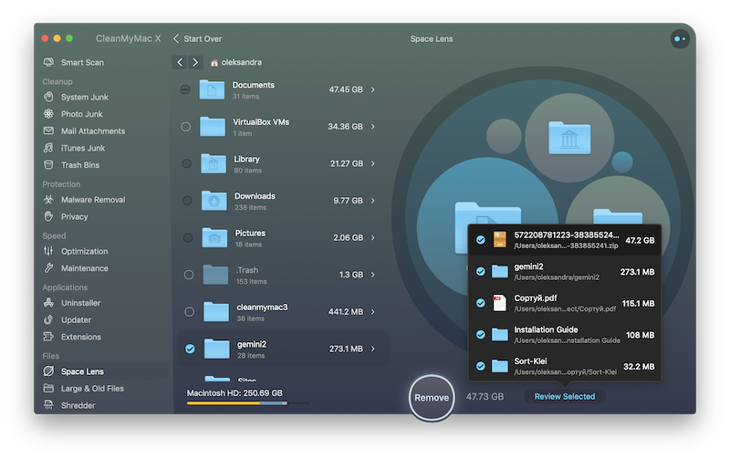Click the Remove button

point(432,398)
